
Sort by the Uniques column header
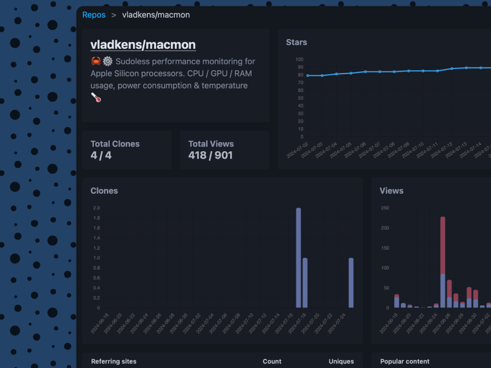(341, 361)
